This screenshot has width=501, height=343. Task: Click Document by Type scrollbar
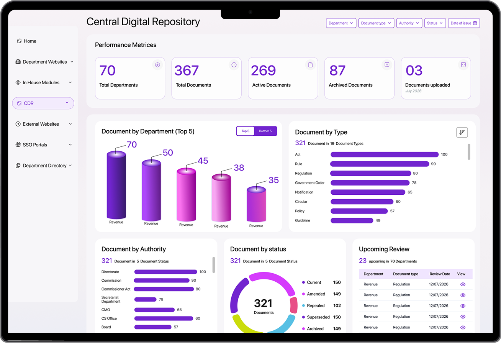click(x=469, y=152)
